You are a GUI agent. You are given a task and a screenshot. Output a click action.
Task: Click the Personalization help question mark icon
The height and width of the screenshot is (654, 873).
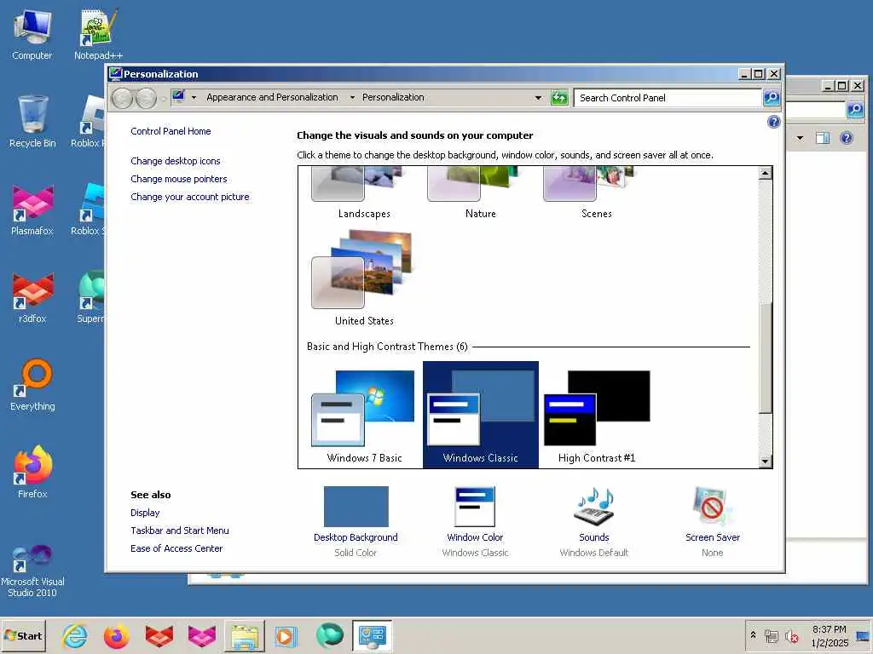773,122
